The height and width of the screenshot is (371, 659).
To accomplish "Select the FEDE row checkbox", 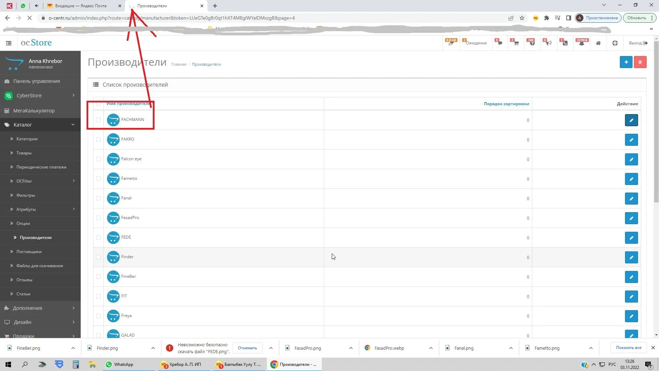I will point(99,237).
